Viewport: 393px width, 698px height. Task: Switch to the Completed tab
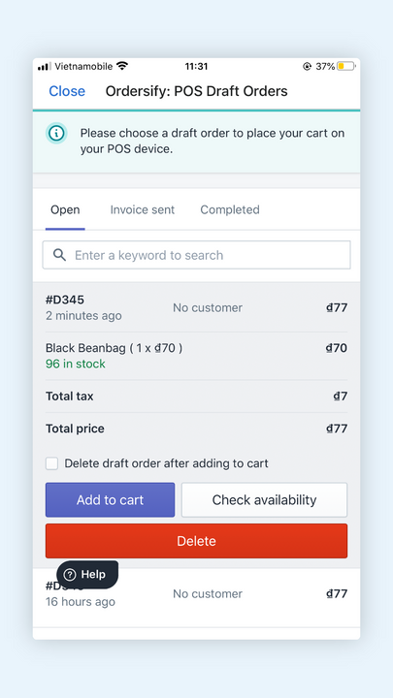click(x=230, y=209)
